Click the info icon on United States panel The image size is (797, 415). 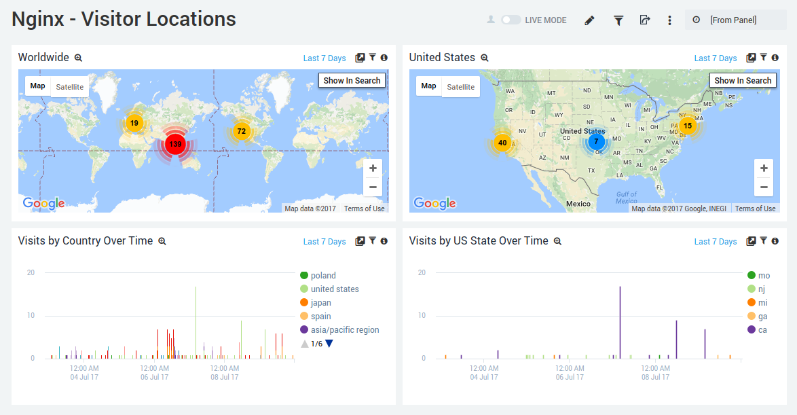tap(775, 58)
